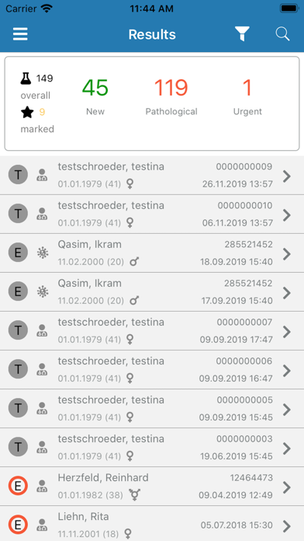The width and height of the screenshot is (304, 541).
Task: Tap T badge on order 0000000003 row
Action: click(x=18, y=448)
